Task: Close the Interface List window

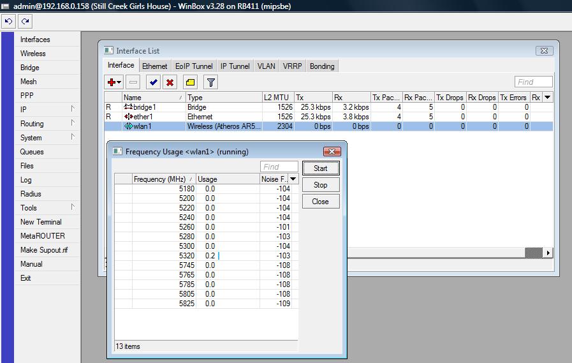Action: [545, 50]
